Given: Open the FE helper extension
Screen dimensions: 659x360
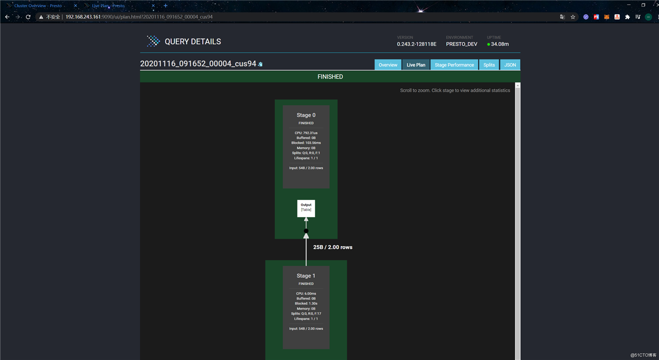Looking at the screenshot, I should (596, 17).
